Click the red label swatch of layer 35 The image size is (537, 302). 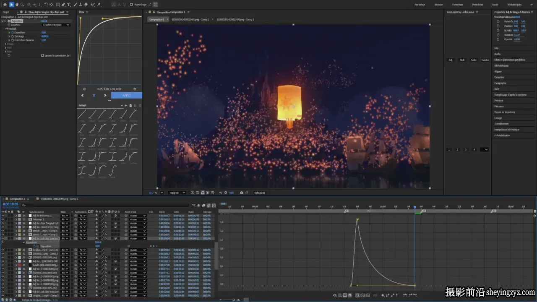click(x=19, y=265)
